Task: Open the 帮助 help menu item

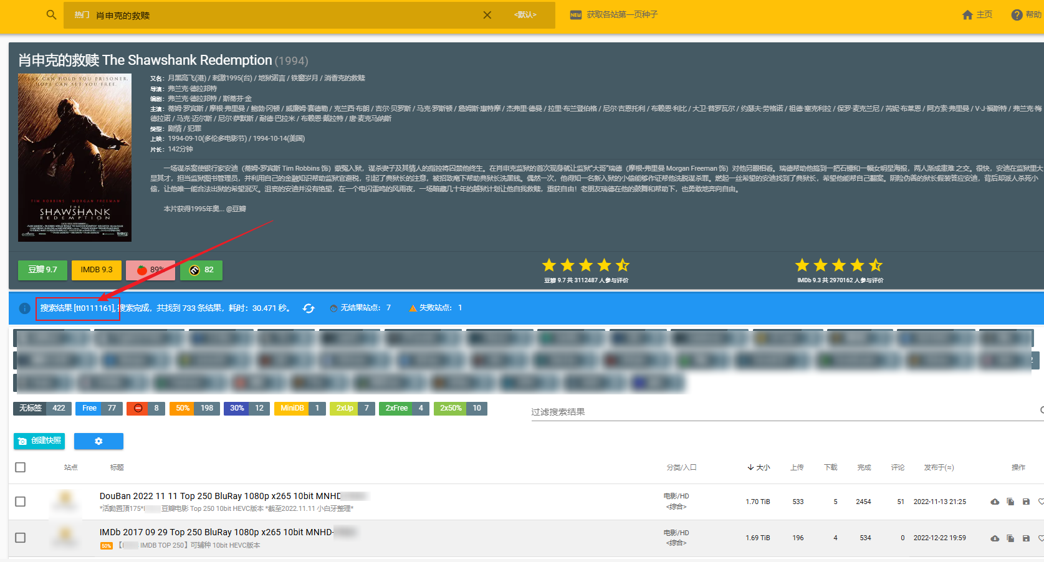Action: pos(1026,14)
